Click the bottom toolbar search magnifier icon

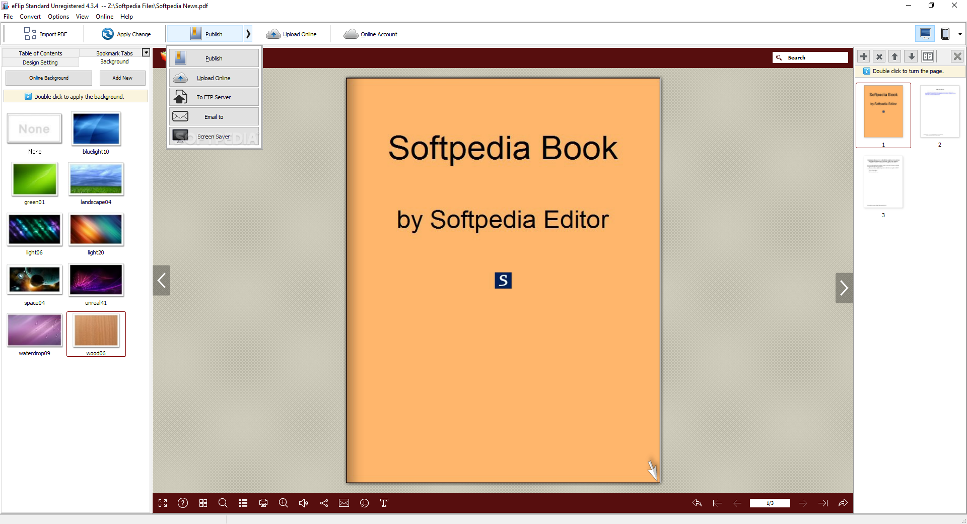click(x=223, y=503)
